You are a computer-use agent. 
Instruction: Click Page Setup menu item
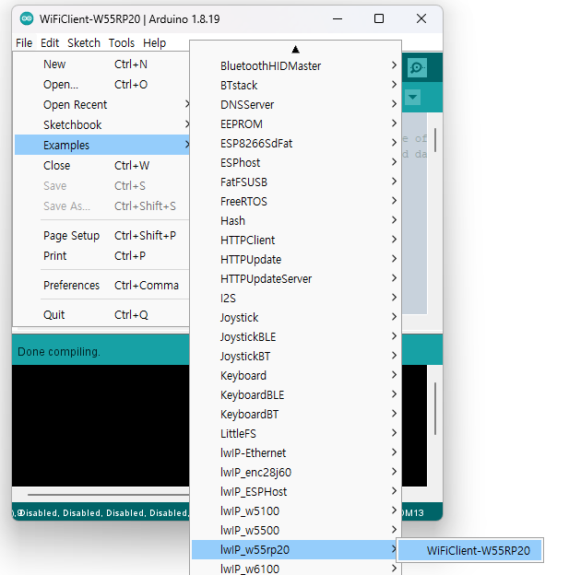pos(101,235)
